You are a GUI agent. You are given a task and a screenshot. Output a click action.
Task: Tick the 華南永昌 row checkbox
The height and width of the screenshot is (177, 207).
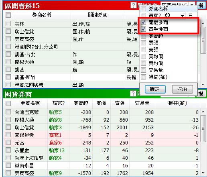(8, 165)
